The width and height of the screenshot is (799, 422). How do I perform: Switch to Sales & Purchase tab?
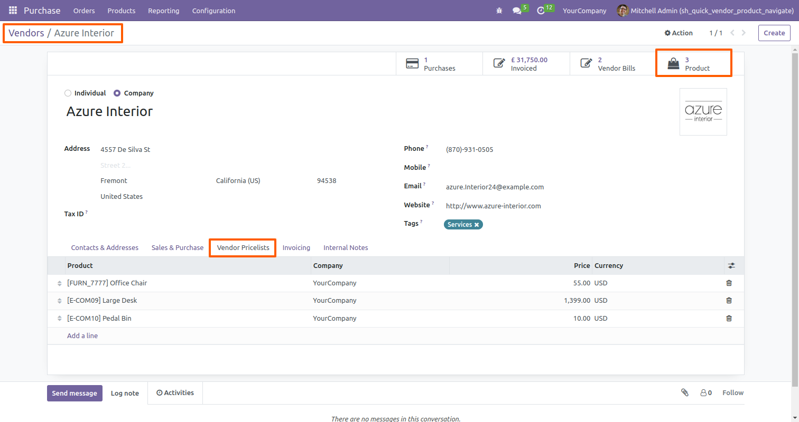coord(178,248)
